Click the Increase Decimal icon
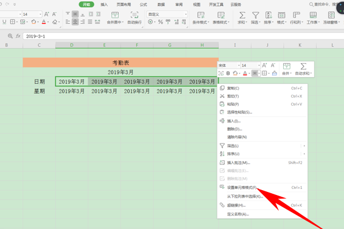The height and width of the screenshot is (229, 344). click(x=177, y=22)
